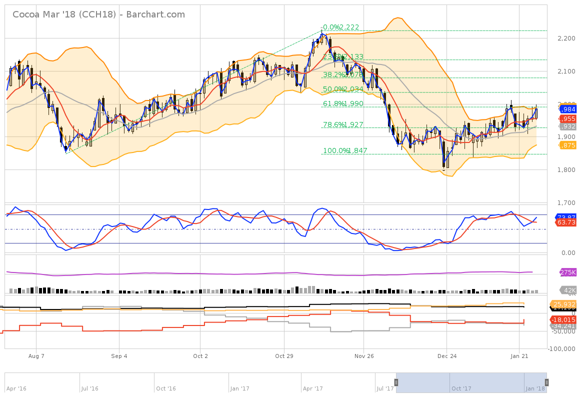Click the gray 42K volume tag
The height and width of the screenshot is (400, 578).
click(x=568, y=290)
